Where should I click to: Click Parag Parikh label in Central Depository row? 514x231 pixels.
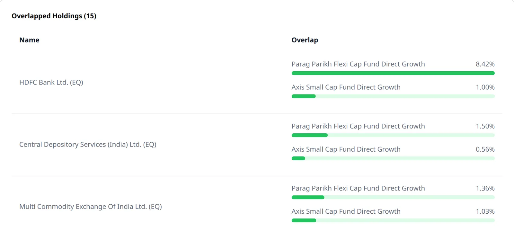pos(358,126)
